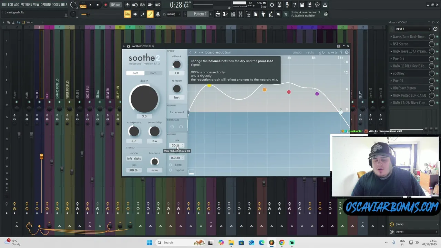Open soothe2 settings gear at top right
The height and width of the screenshot is (248, 441).
(x=347, y=52)
